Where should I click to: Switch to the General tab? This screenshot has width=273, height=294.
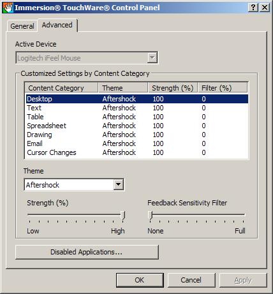pyautogui.click(x=22, y=26)
